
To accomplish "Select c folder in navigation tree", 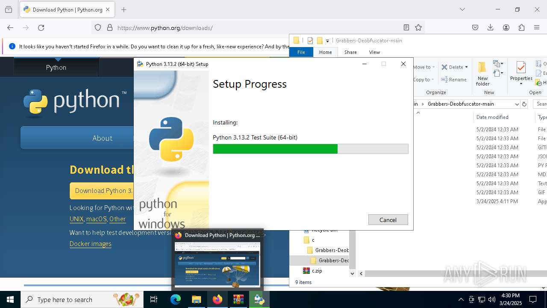I will coord(313,240).
